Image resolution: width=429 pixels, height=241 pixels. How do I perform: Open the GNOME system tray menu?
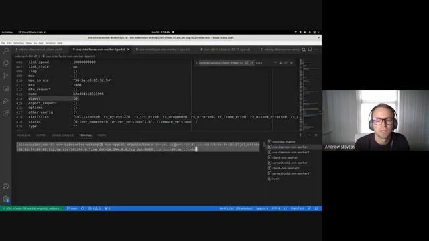[307, 32]
